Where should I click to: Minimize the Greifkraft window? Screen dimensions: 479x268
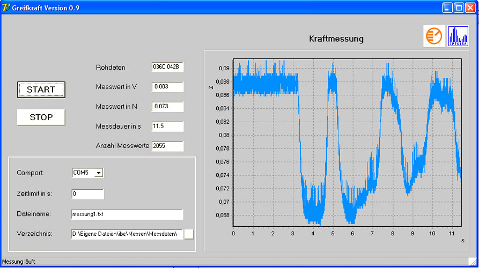pyautogui.click(x=447, y=8)
